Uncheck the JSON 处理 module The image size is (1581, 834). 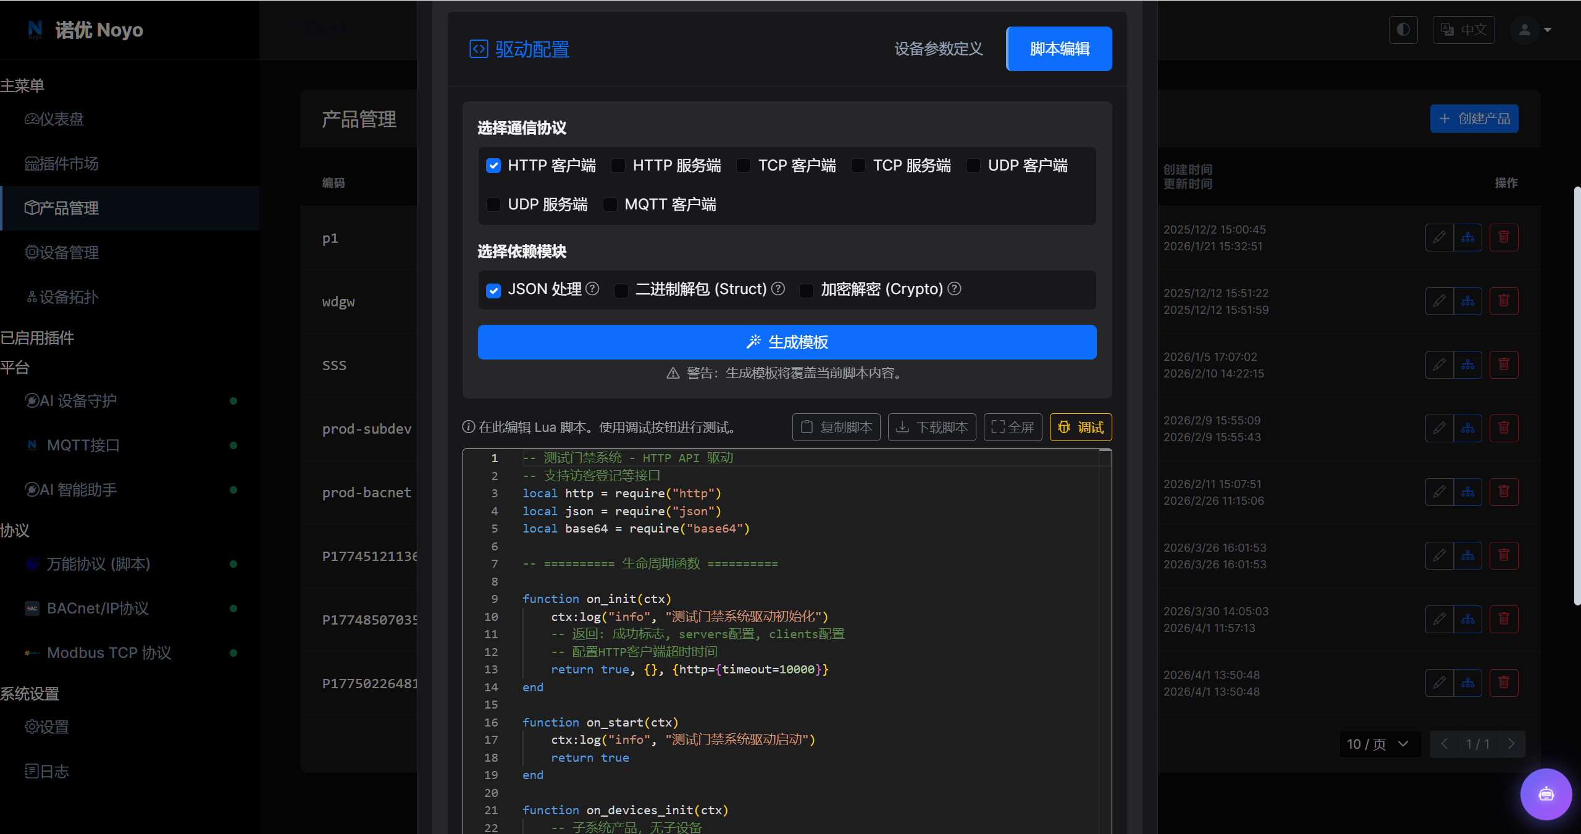(x=493, y=290)
